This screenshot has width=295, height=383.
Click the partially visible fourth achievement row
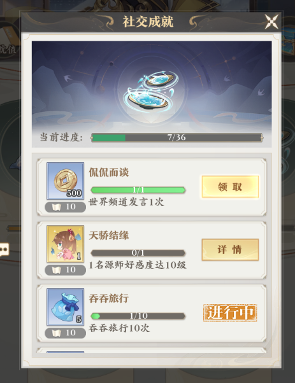pos(152,351)
